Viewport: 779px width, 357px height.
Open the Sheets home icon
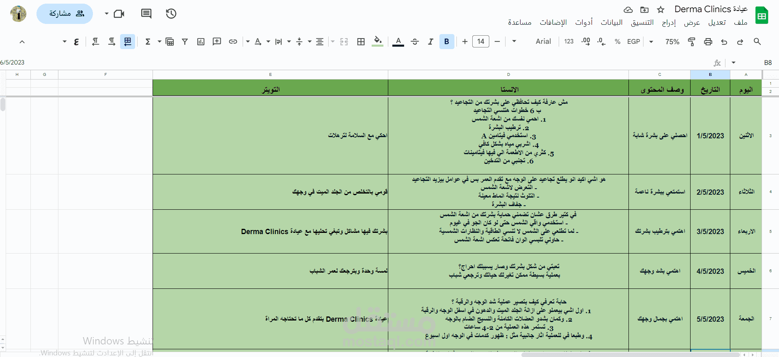point(762,15)
